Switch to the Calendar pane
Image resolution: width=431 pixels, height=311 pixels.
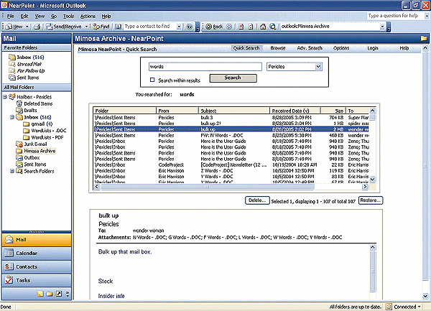click(x=37, y=253)
